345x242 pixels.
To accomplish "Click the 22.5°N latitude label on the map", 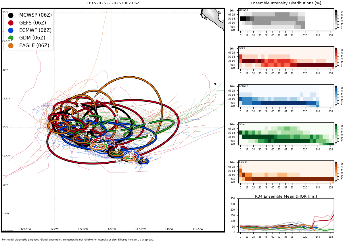I will 6,41.
